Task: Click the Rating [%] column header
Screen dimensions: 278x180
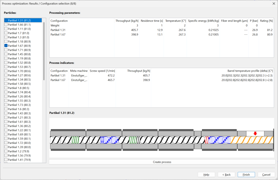Action: click(x=266, y=21)
